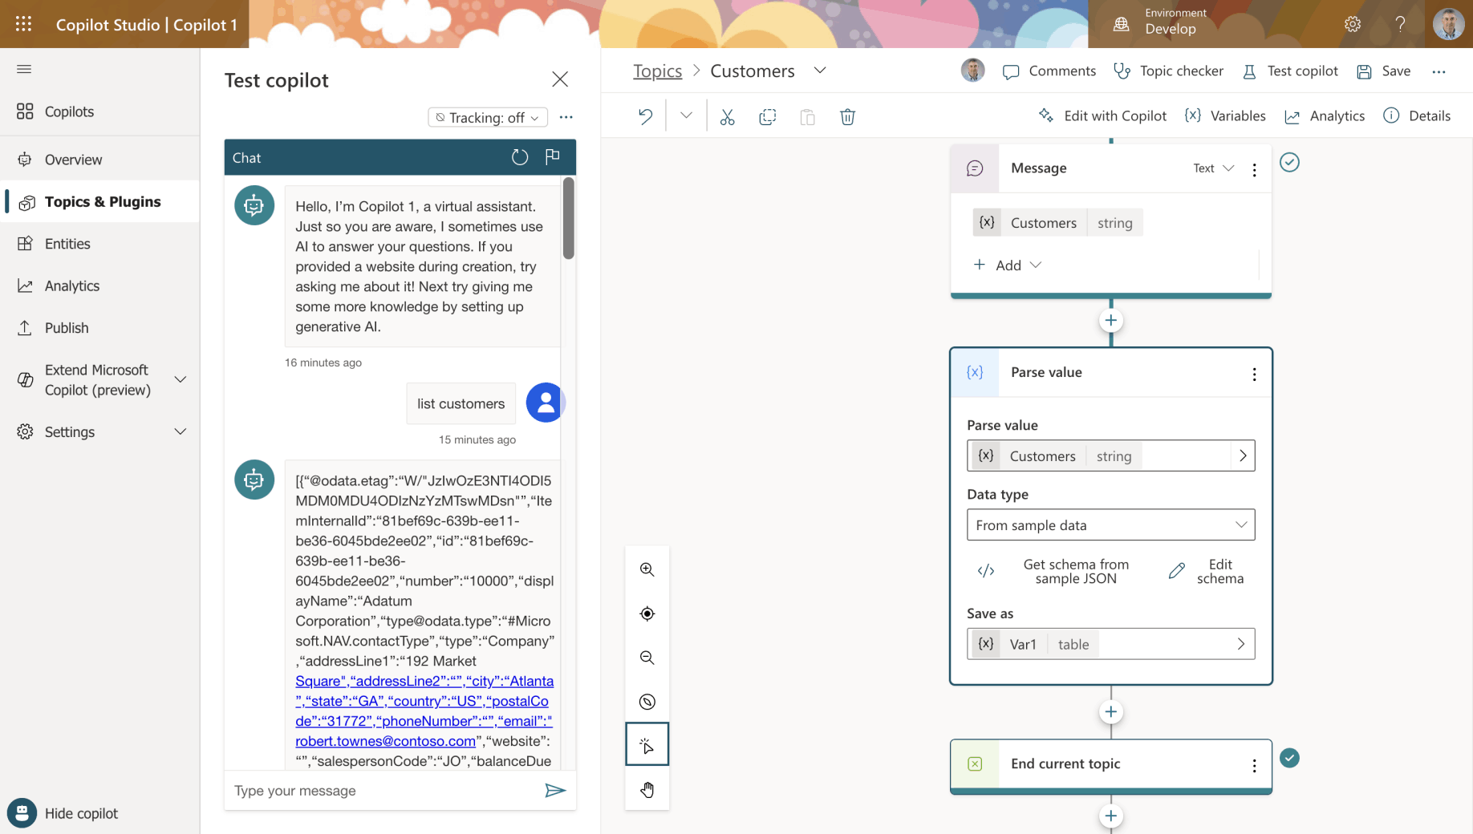The width and height of the screenshot is (1473, 834).
Task: Click Edit schema button
Action: click(x=1206, y=571)
